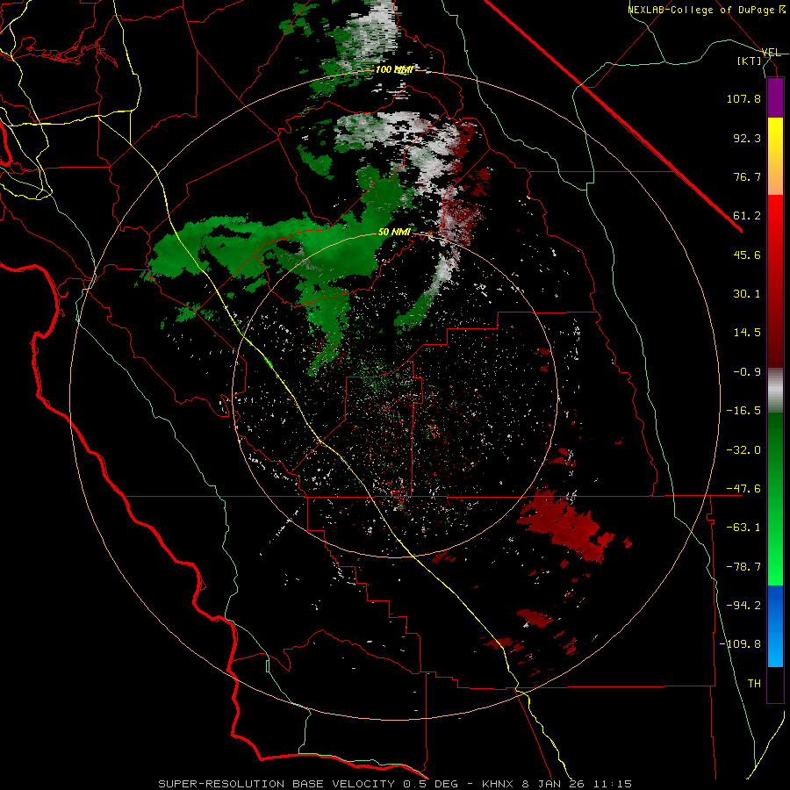Viewport: 790px width, 790px height.
Task: Click the 45.6 legend value
Action: [x=747, y=255]
